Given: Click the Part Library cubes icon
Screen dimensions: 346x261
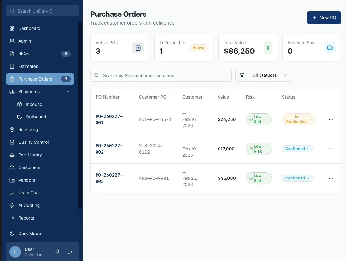Looking at the screenshot, I should click(x=12, y=155).
